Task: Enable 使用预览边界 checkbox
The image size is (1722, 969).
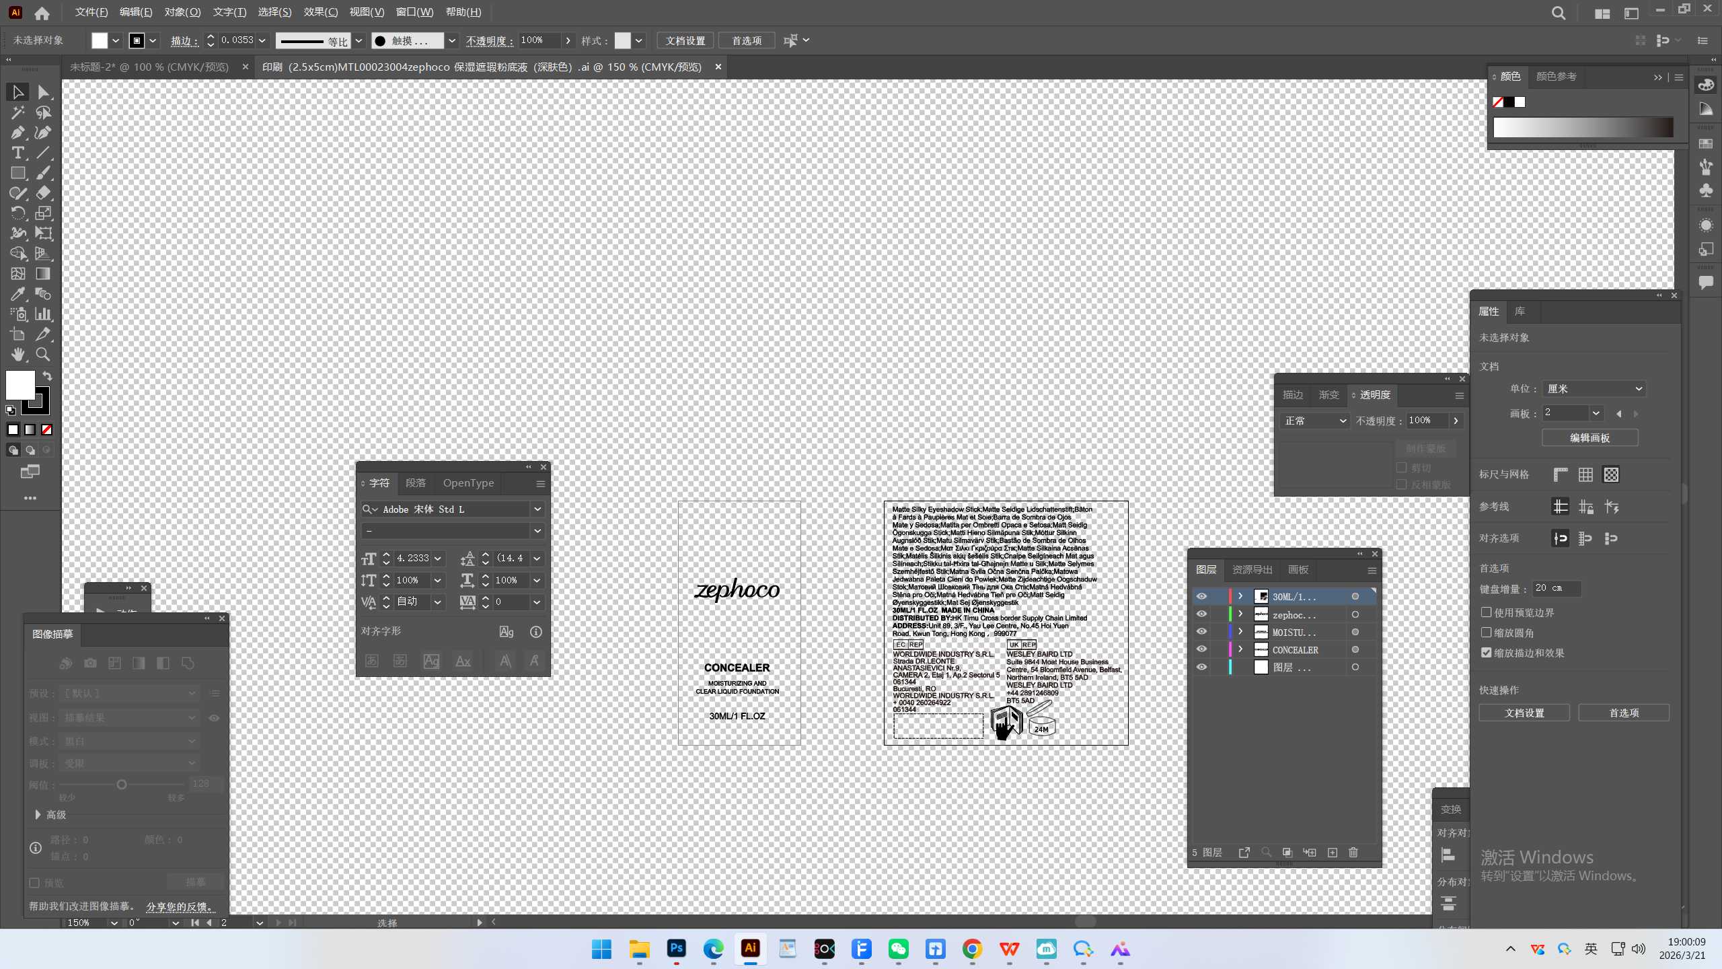Action: (1487, 612)
